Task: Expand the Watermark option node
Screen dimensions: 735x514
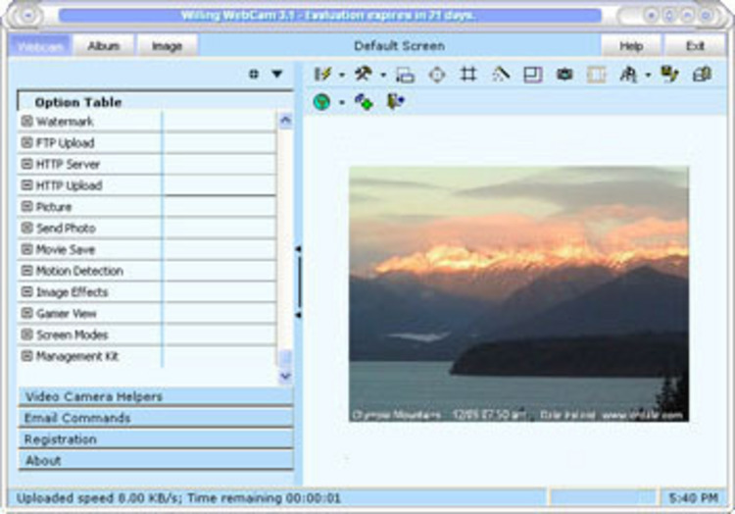Action: point(27,122)
